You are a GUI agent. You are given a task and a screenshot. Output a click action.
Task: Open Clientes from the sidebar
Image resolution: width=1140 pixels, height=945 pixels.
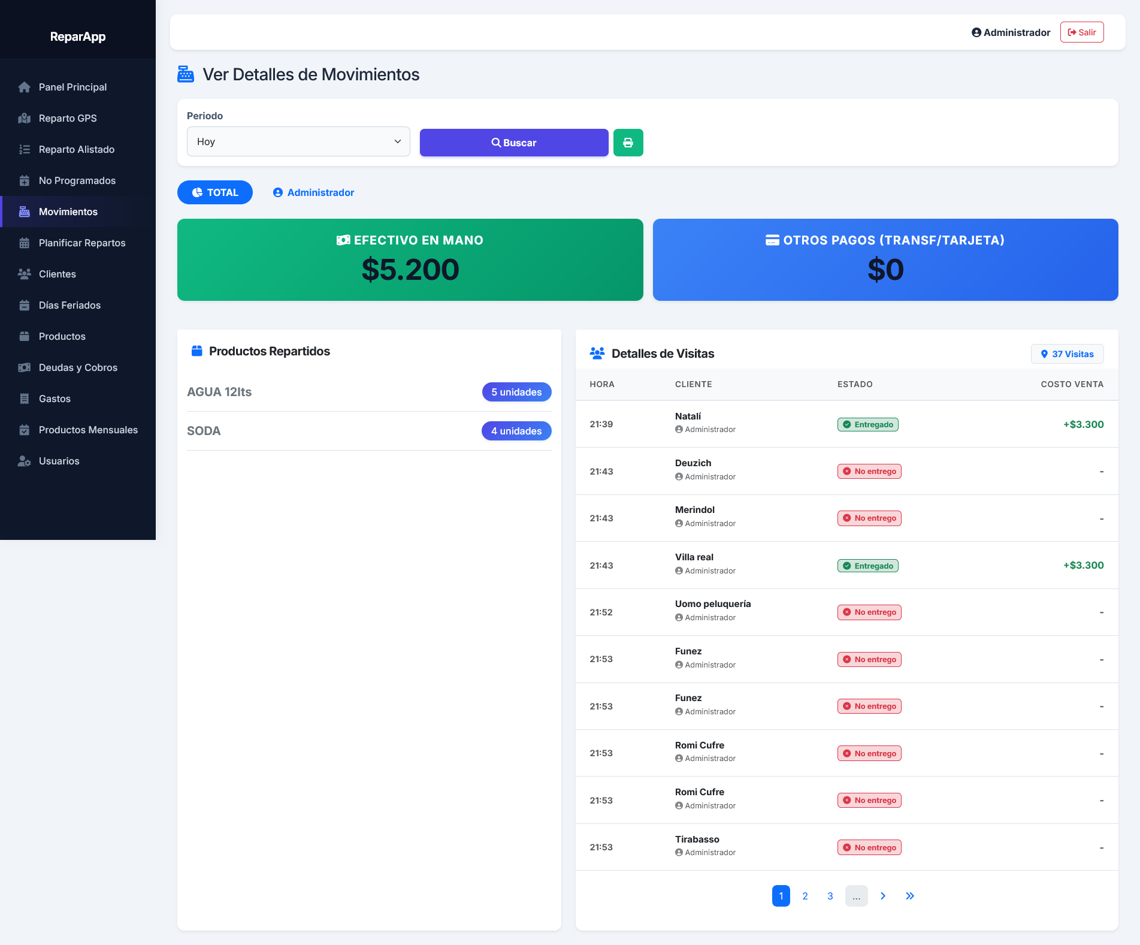pyautogui.click(x=78, y=274)
